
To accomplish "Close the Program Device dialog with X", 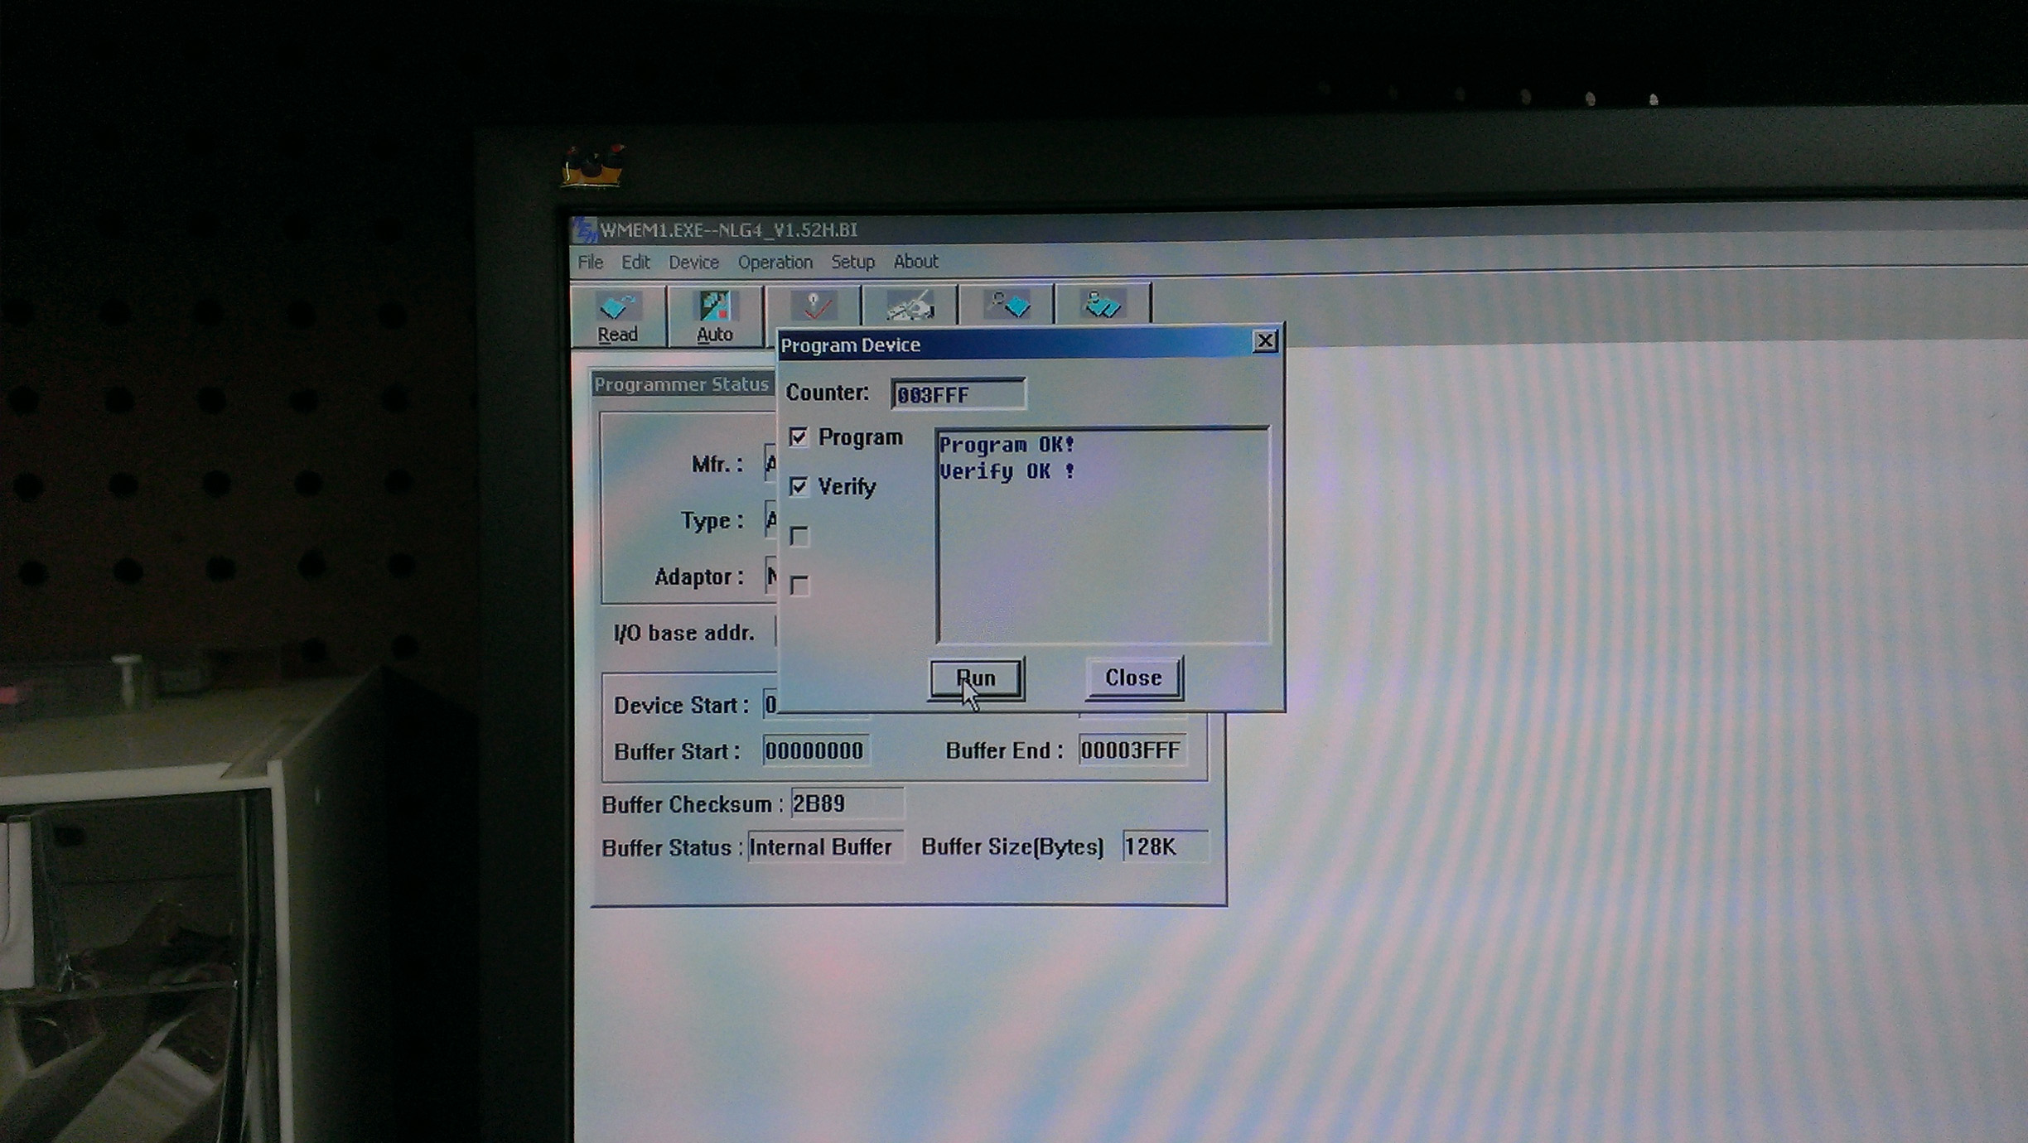I will [1264, 341].
